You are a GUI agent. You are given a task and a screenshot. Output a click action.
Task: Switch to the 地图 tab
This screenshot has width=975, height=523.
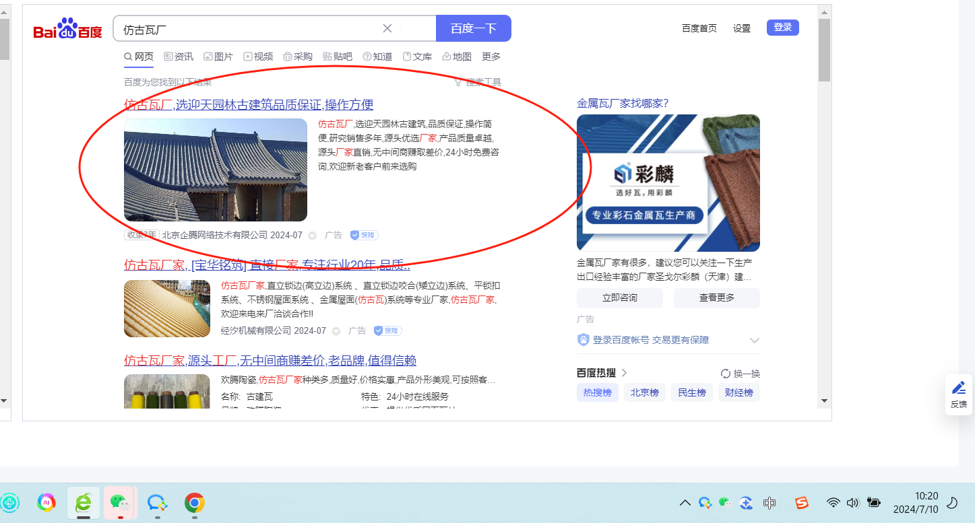pos(457,57)
